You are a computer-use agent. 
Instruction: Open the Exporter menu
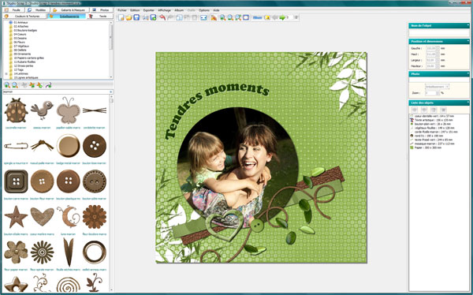[x=149, y=10]
